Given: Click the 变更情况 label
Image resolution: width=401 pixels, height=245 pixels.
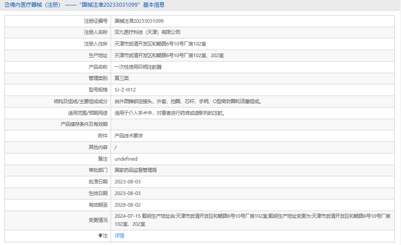Looking at the screenshot, I should 98,220.
